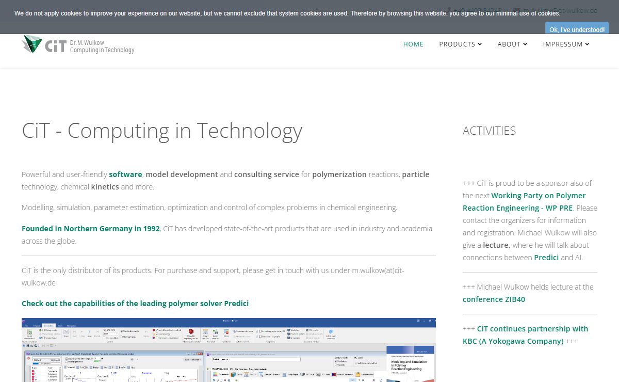Click the "Michael Wulkow holds lecture at the" text
The width and height of the screenshot is (619, 382).
point(535,287)
